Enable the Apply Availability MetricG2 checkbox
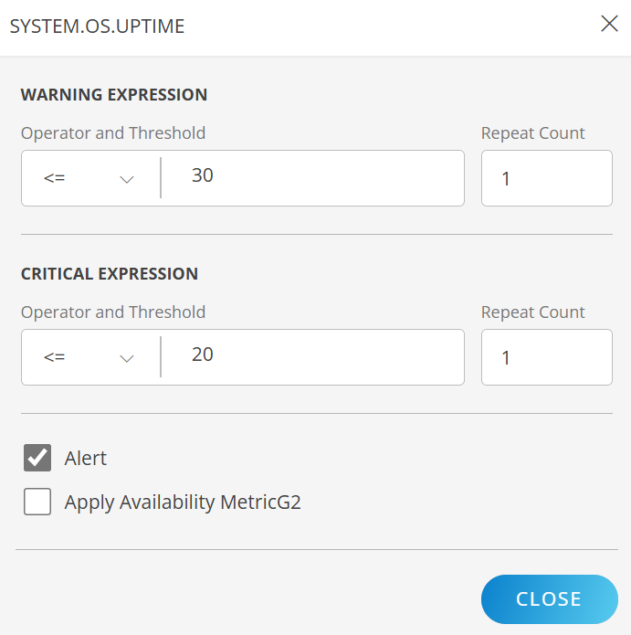Screen dimensions: 631x635 pyautogui.click(x=37, y=502)
